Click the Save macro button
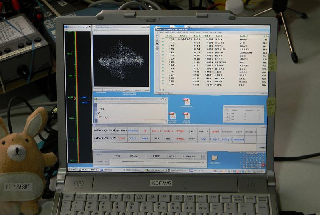Image resolution: width=320 pixels, height=215 pixels. pos(239,132)
